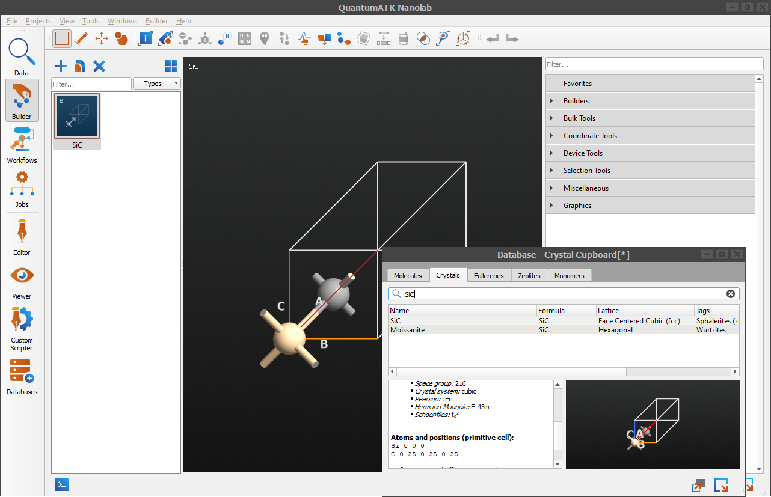Add a new configuration with plus icon
771x497 pixels.
(x=61, y=66)
